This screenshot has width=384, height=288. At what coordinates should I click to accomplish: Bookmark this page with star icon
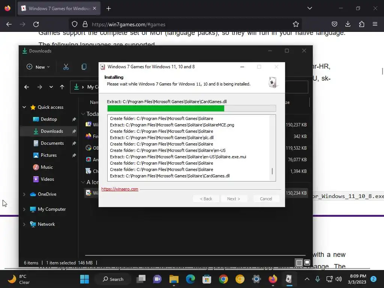[x=295, y=24]
